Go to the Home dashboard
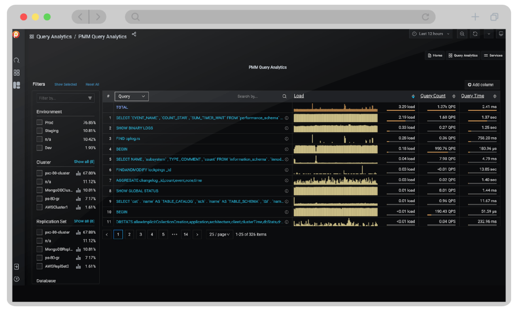Screen dimensions: 518x311 click(x=434, y=55)
